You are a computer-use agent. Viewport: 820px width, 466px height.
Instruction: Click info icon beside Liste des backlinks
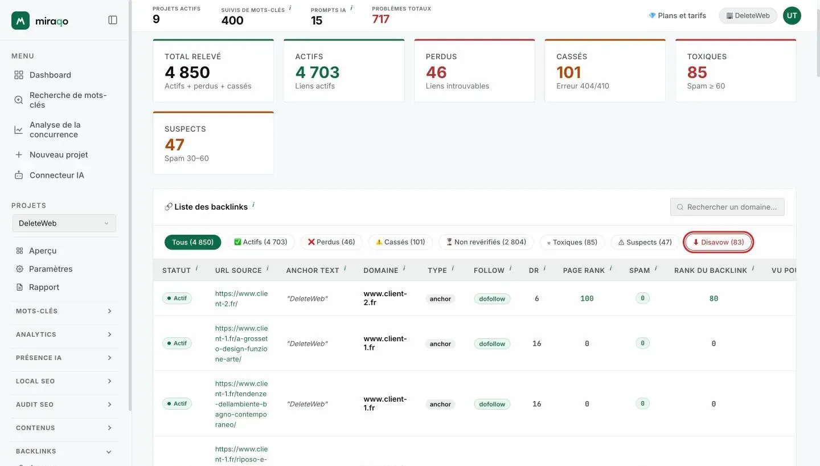[253, 205]
